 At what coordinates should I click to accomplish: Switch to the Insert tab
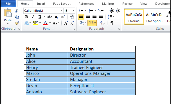click(x=41, y=4)
